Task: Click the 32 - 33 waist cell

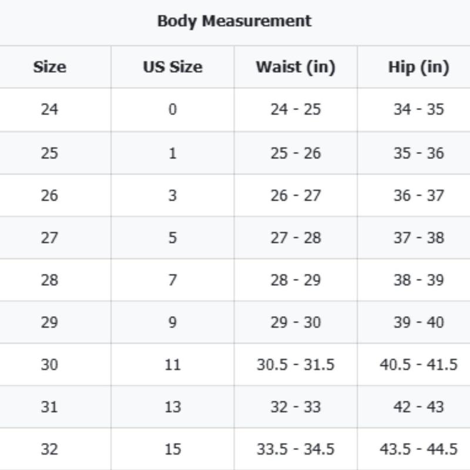Action: (x=296, y=407)
